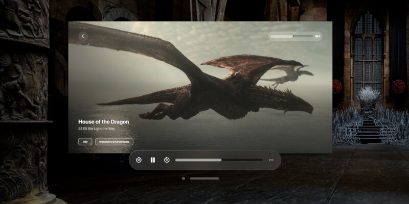Open the more options ellipsis menu
This screenshot has height=204, width=409.
[271, 160]
